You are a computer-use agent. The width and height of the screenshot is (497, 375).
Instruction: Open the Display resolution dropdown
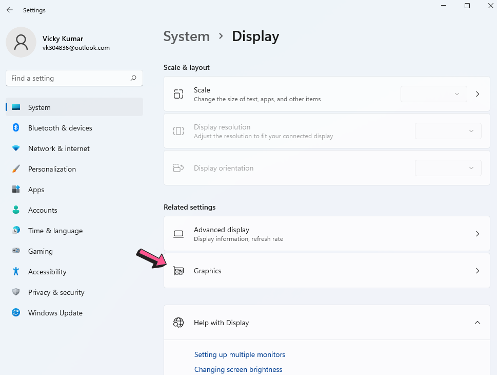click(x=448, y=131)
